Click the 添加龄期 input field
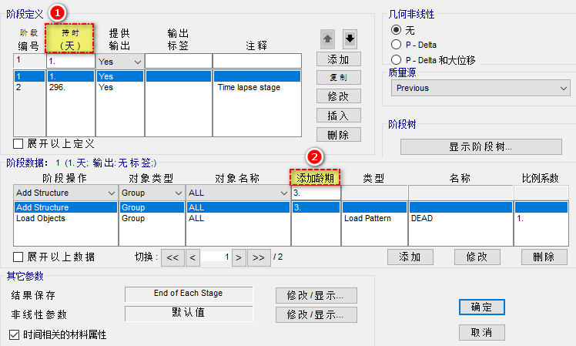576x346 pixels. pos(315,193)
